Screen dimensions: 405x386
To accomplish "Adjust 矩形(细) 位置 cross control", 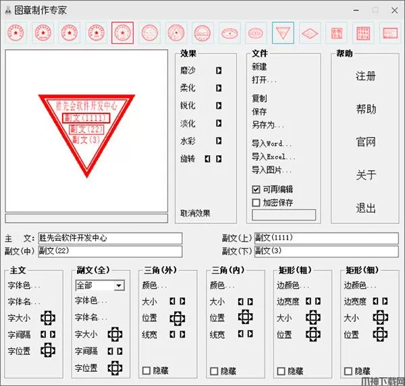I will point(380,334).
